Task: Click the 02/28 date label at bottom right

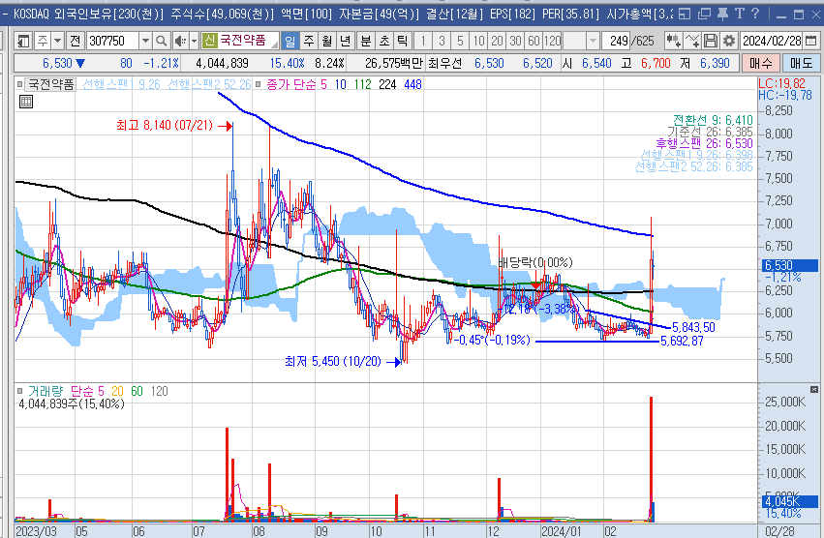Action: (x=779, y=530)
